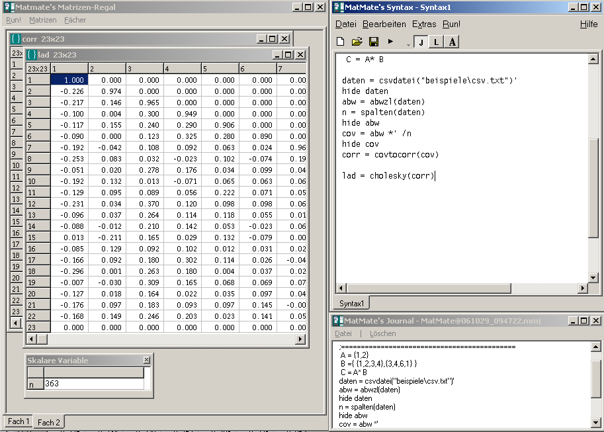Run the syntax using the play icon

[389, 41]
